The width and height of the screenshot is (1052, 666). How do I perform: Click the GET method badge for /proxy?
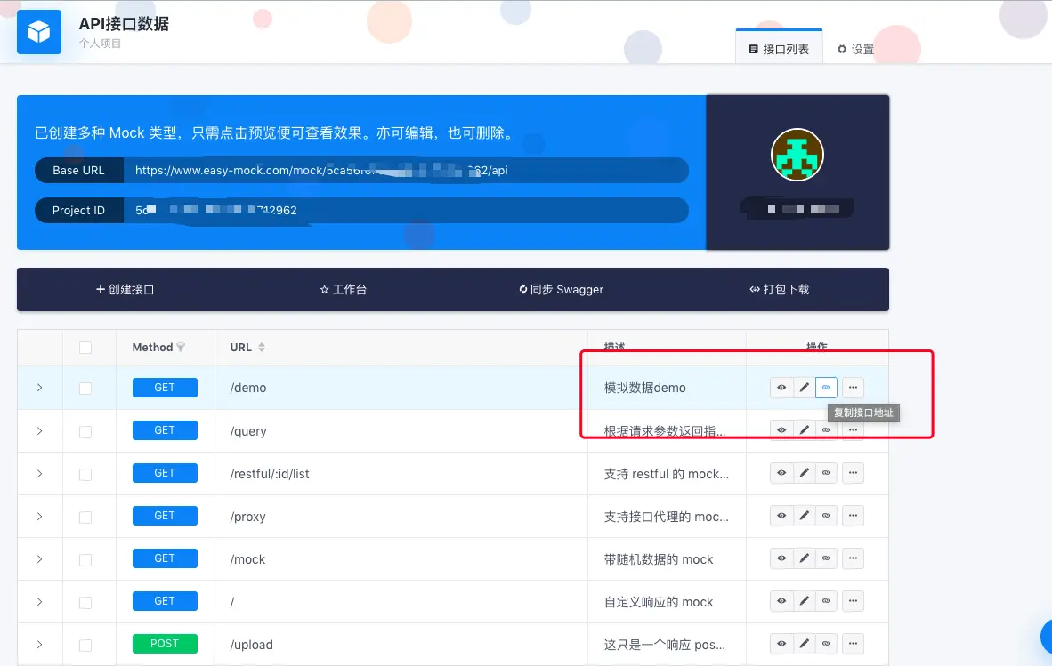click(x=165, y=515)
